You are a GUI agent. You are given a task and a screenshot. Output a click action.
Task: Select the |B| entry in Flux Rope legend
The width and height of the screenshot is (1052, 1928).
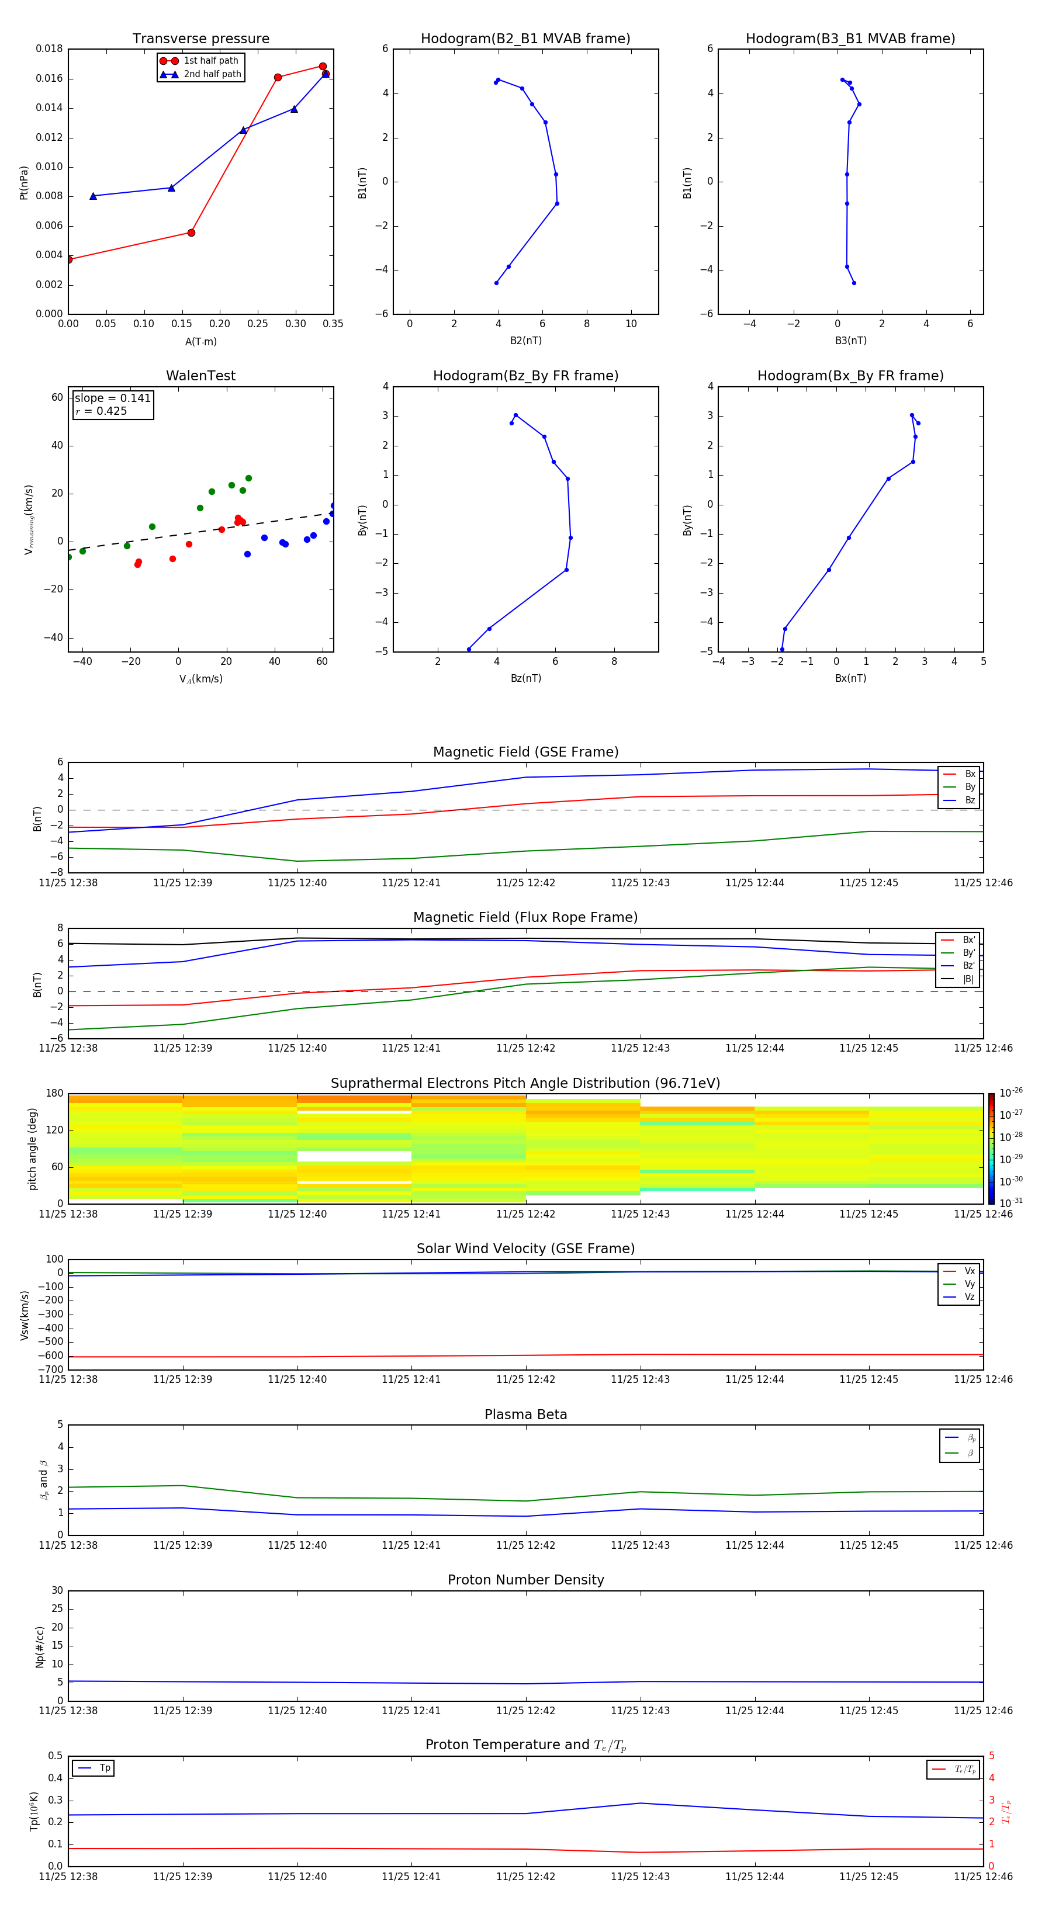(958, 979)
